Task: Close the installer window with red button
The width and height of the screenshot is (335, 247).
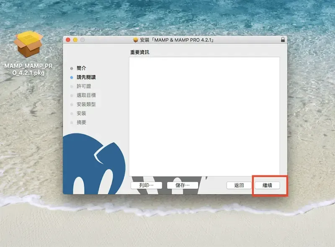Action: point(68,40)
